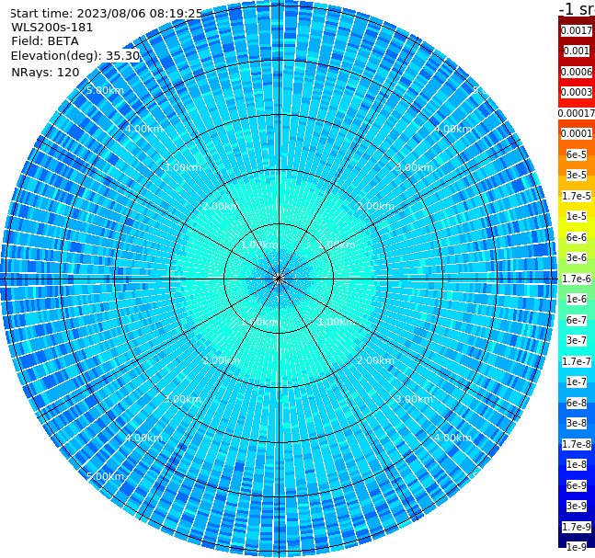The width and height of the screenshot is (595, 558).
Task: Click the lower-right 3.00km range label
Action: pos(415,399)
